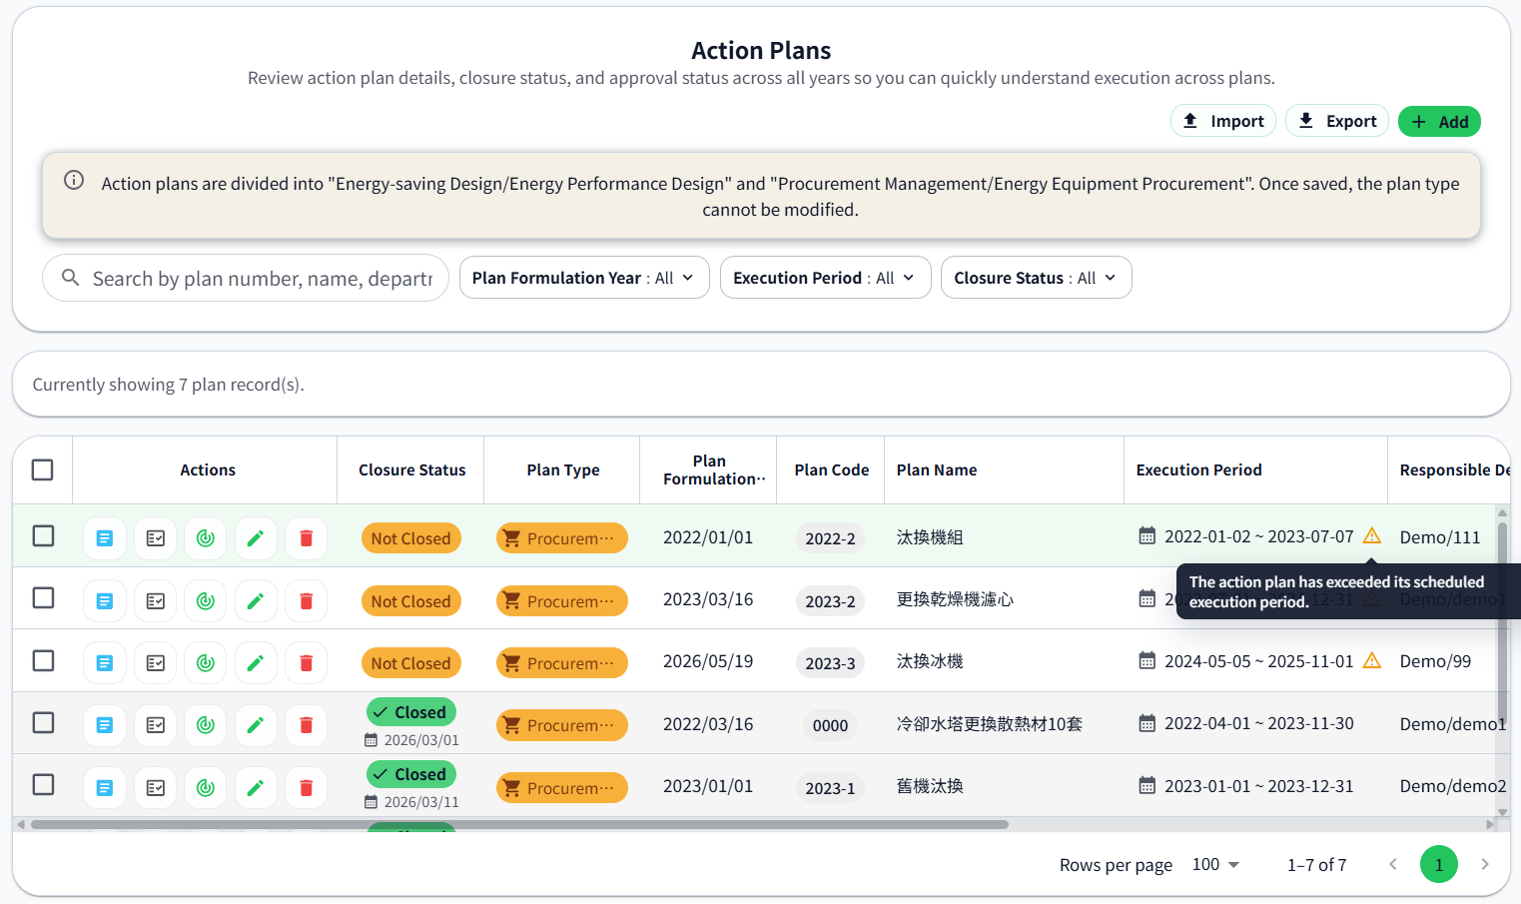
Task: Open details document for plan 2023-3
Action: (x=105, y=663)
